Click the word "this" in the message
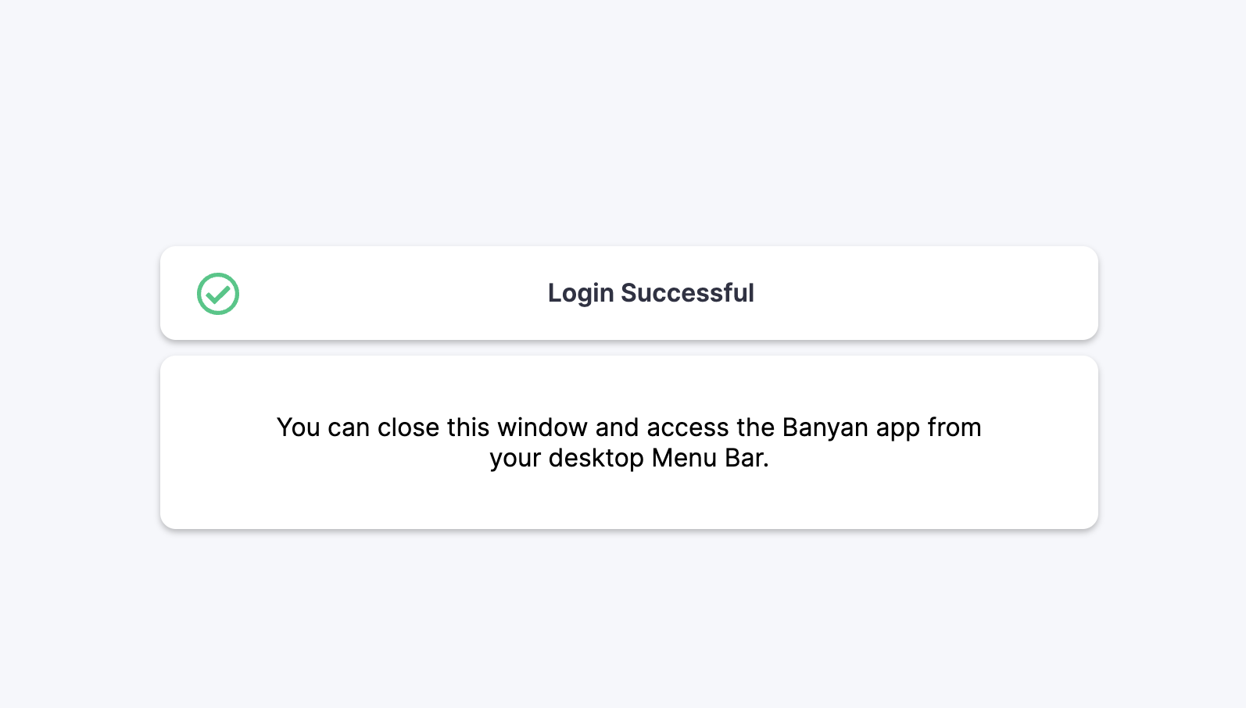1246x708 pixels. [x=468, y=427]
